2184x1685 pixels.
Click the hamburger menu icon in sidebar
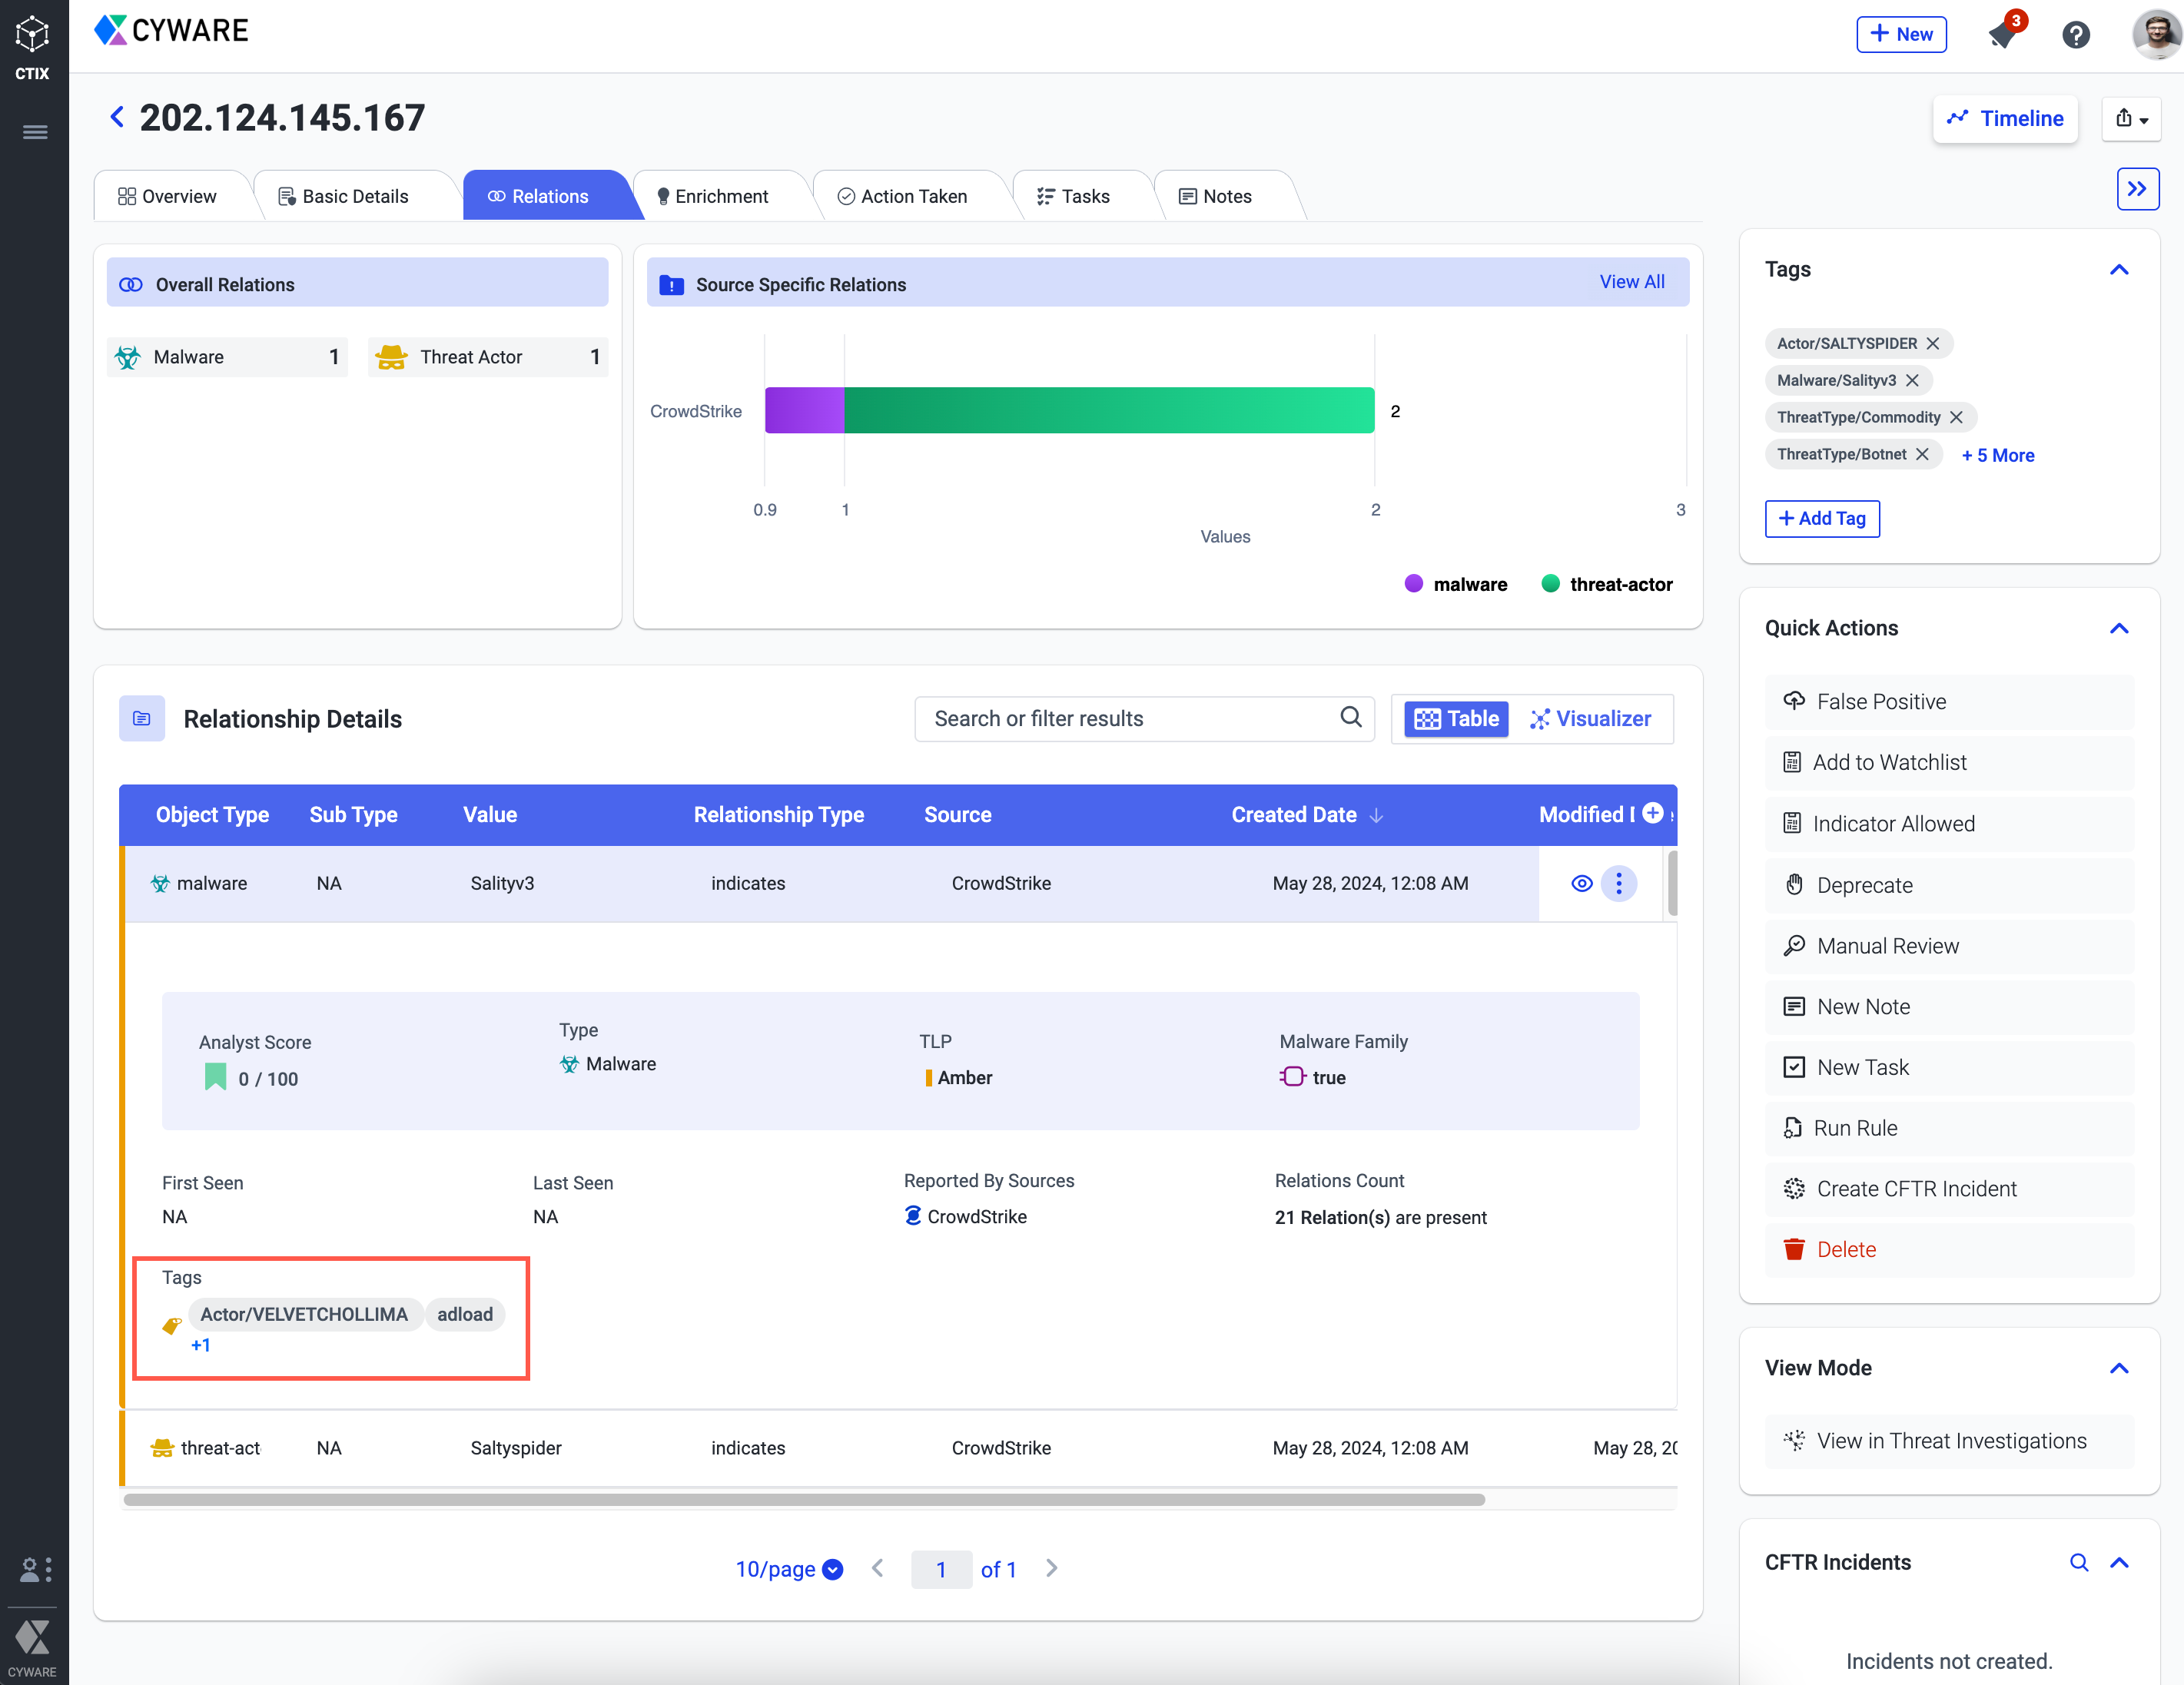[35, 132]
